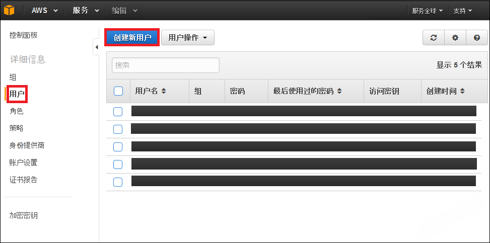Open the 编辑 dropdown
Image resolution: width=490 pixels, height=243 pixels.
click(124, 10)
